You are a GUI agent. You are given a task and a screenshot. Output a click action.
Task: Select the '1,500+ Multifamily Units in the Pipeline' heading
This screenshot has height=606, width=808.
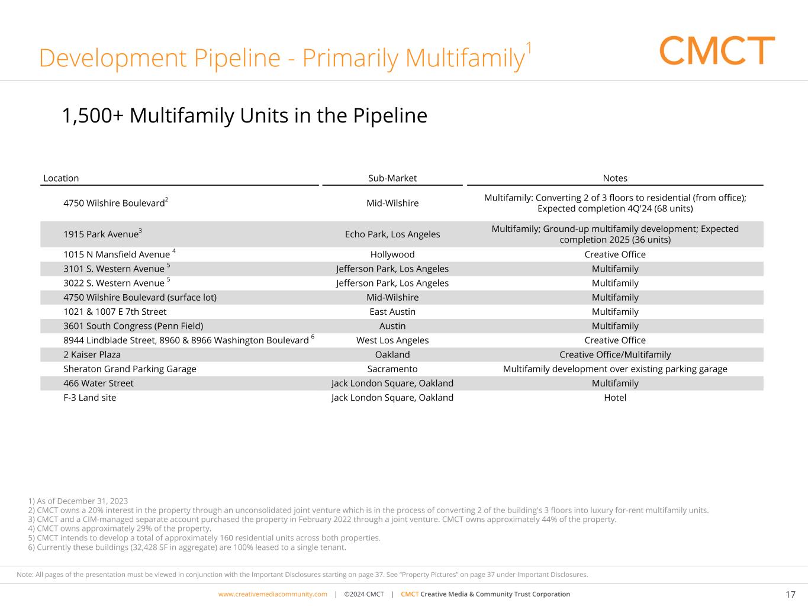click(244, 115)
